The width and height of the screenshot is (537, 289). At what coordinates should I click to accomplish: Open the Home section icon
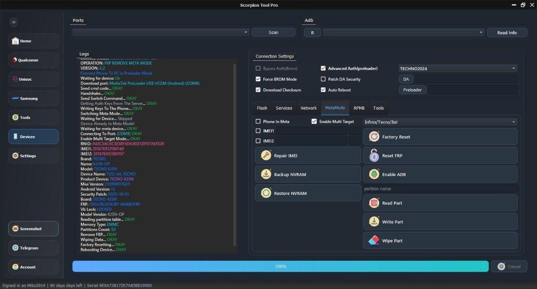click(16, 41)
